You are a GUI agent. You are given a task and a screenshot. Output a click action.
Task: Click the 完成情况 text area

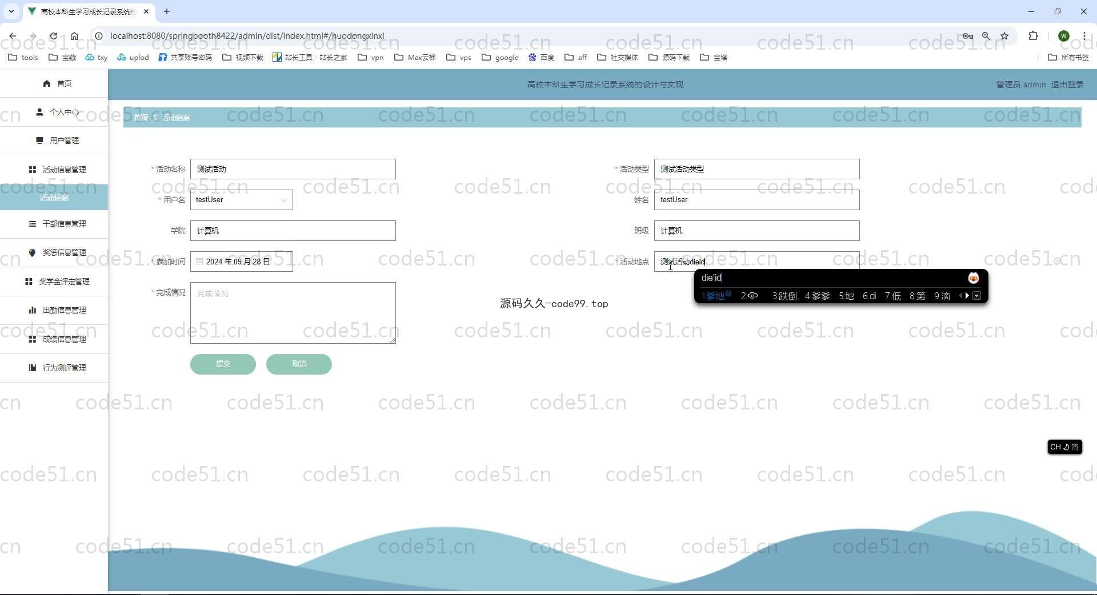[293, 313]
